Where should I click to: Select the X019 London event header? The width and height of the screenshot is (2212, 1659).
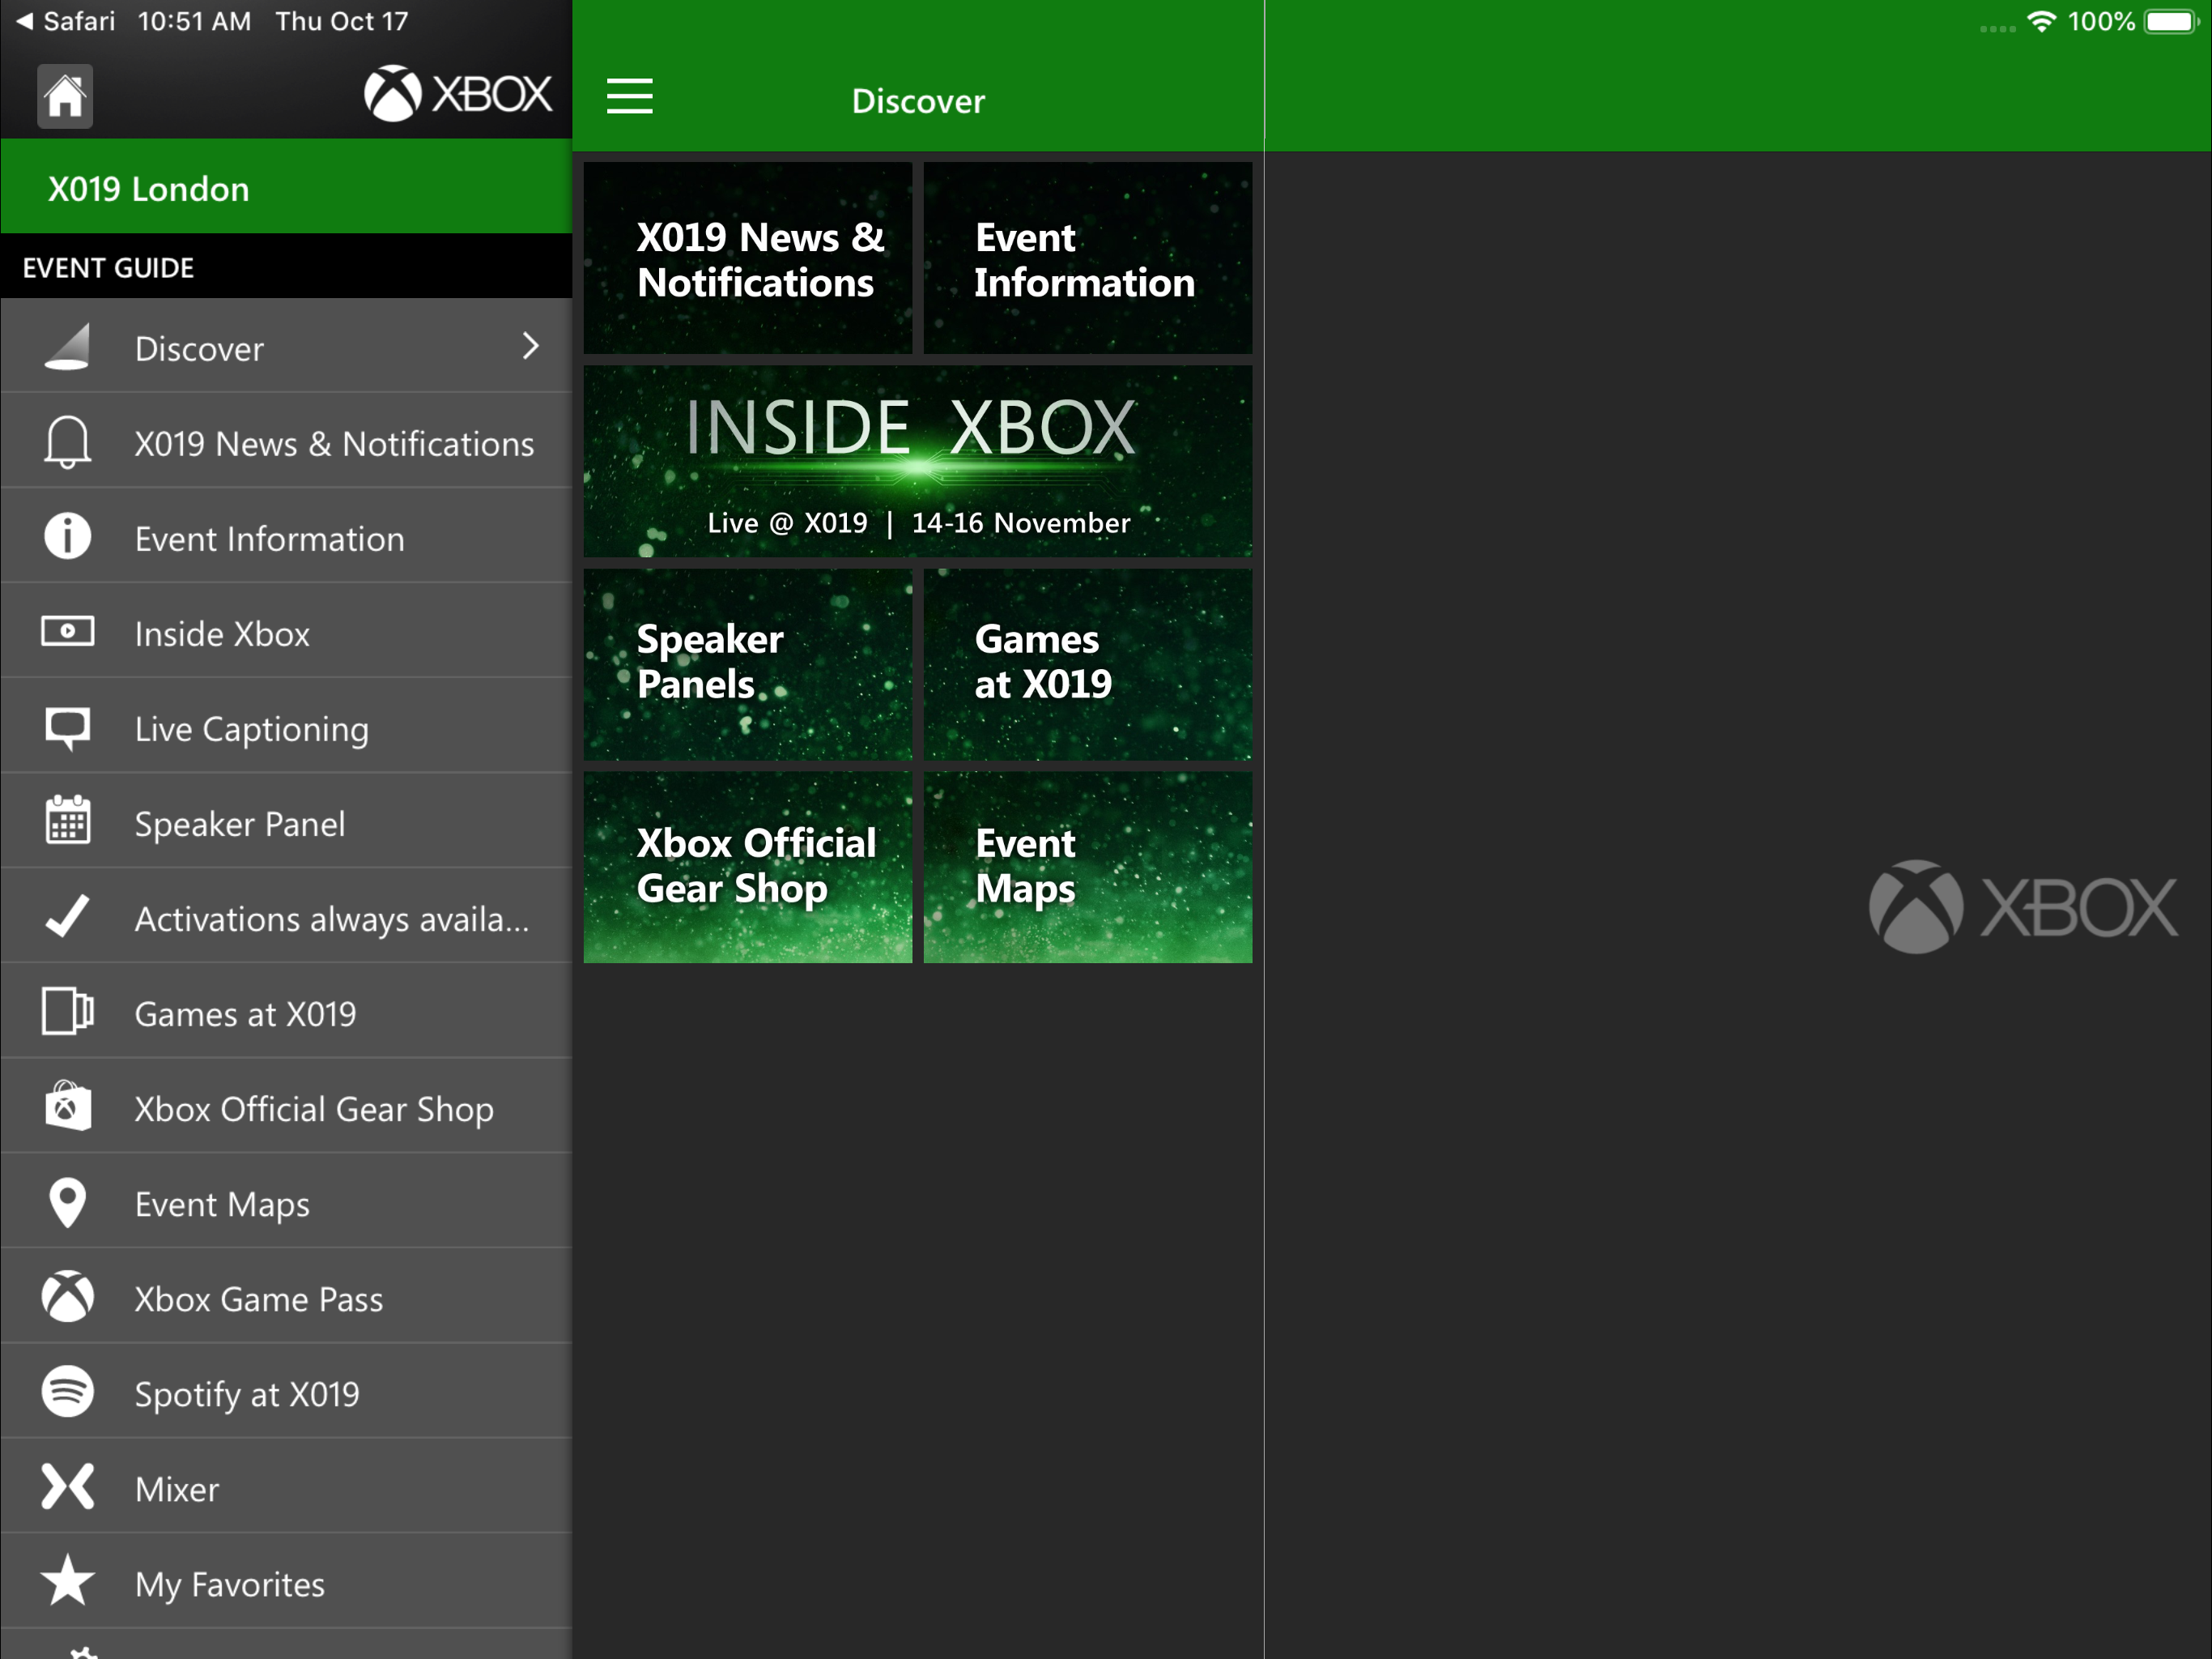(286, 187)
